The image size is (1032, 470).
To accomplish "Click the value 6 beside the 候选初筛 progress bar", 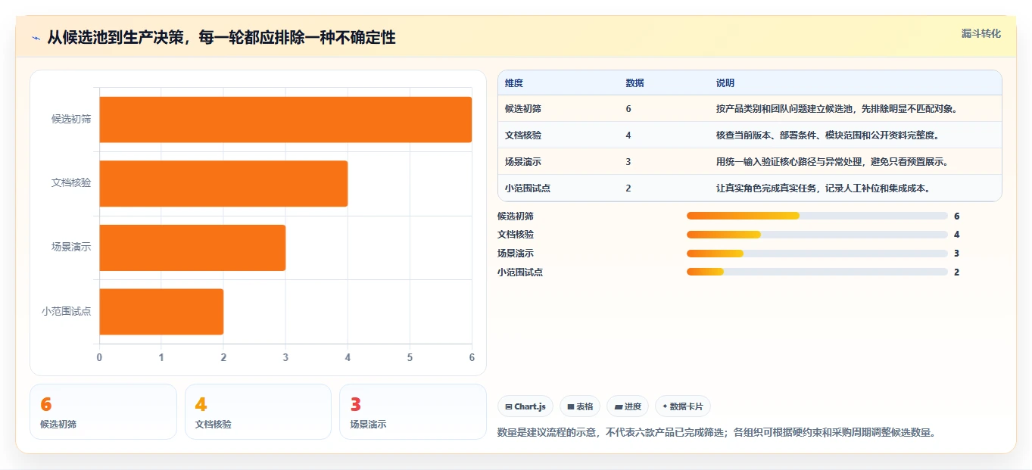I will (x=957, y=216).
